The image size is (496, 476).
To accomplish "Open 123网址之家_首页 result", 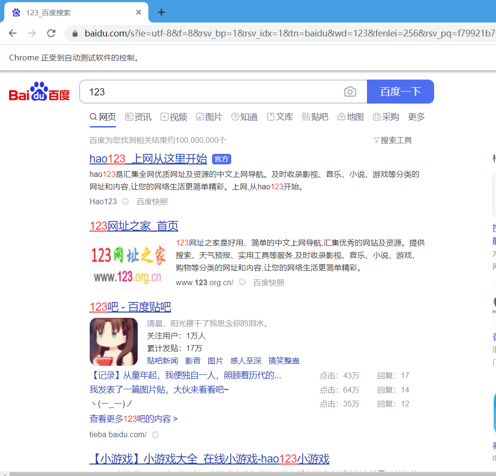I will (134, 226).
